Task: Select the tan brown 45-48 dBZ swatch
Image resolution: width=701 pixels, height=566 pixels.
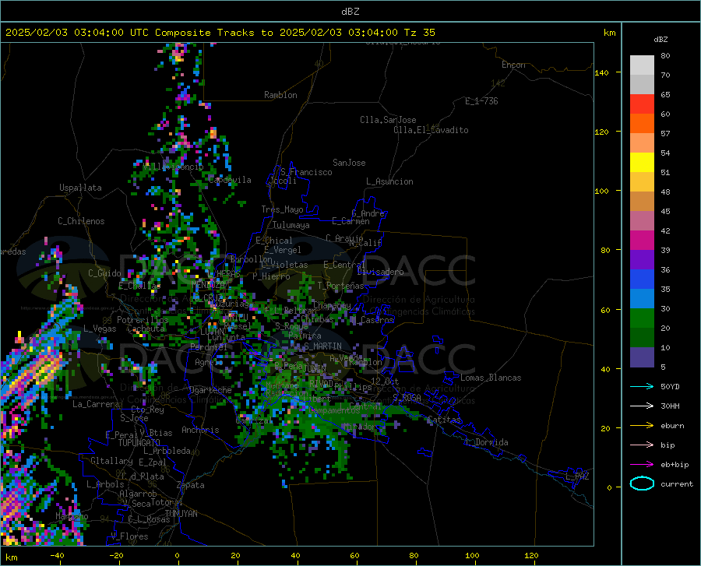Action: click(x=642, y=202)
